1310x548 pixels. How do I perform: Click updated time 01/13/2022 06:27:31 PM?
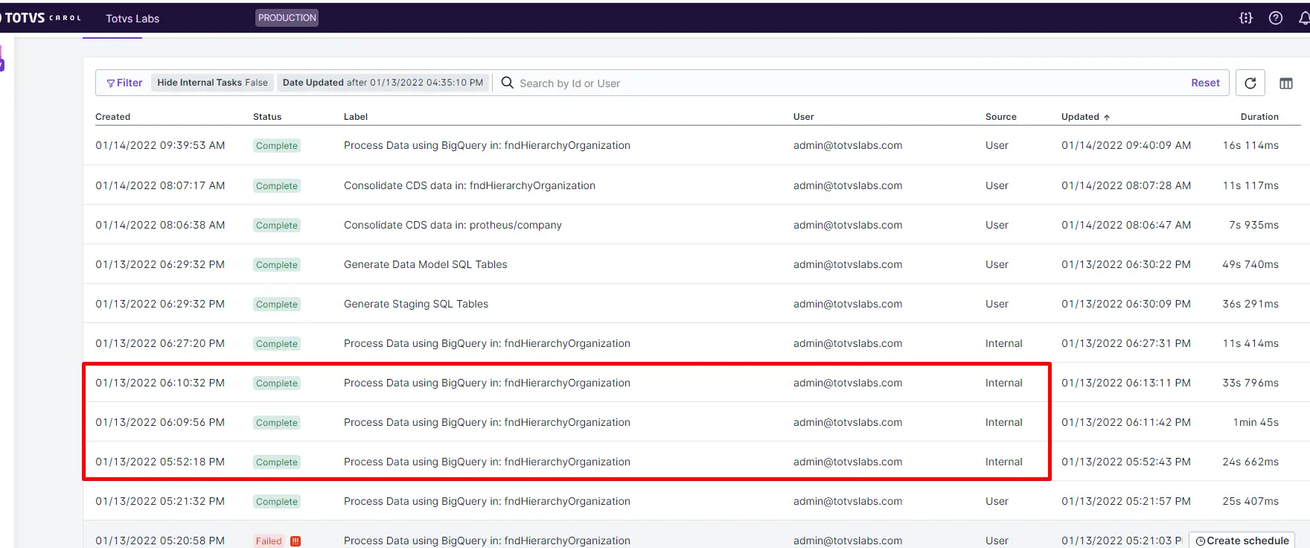click(1126, 343)
